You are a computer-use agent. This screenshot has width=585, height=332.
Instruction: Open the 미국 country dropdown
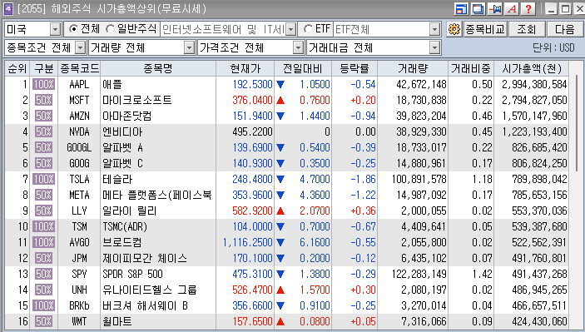click(55, 29)
